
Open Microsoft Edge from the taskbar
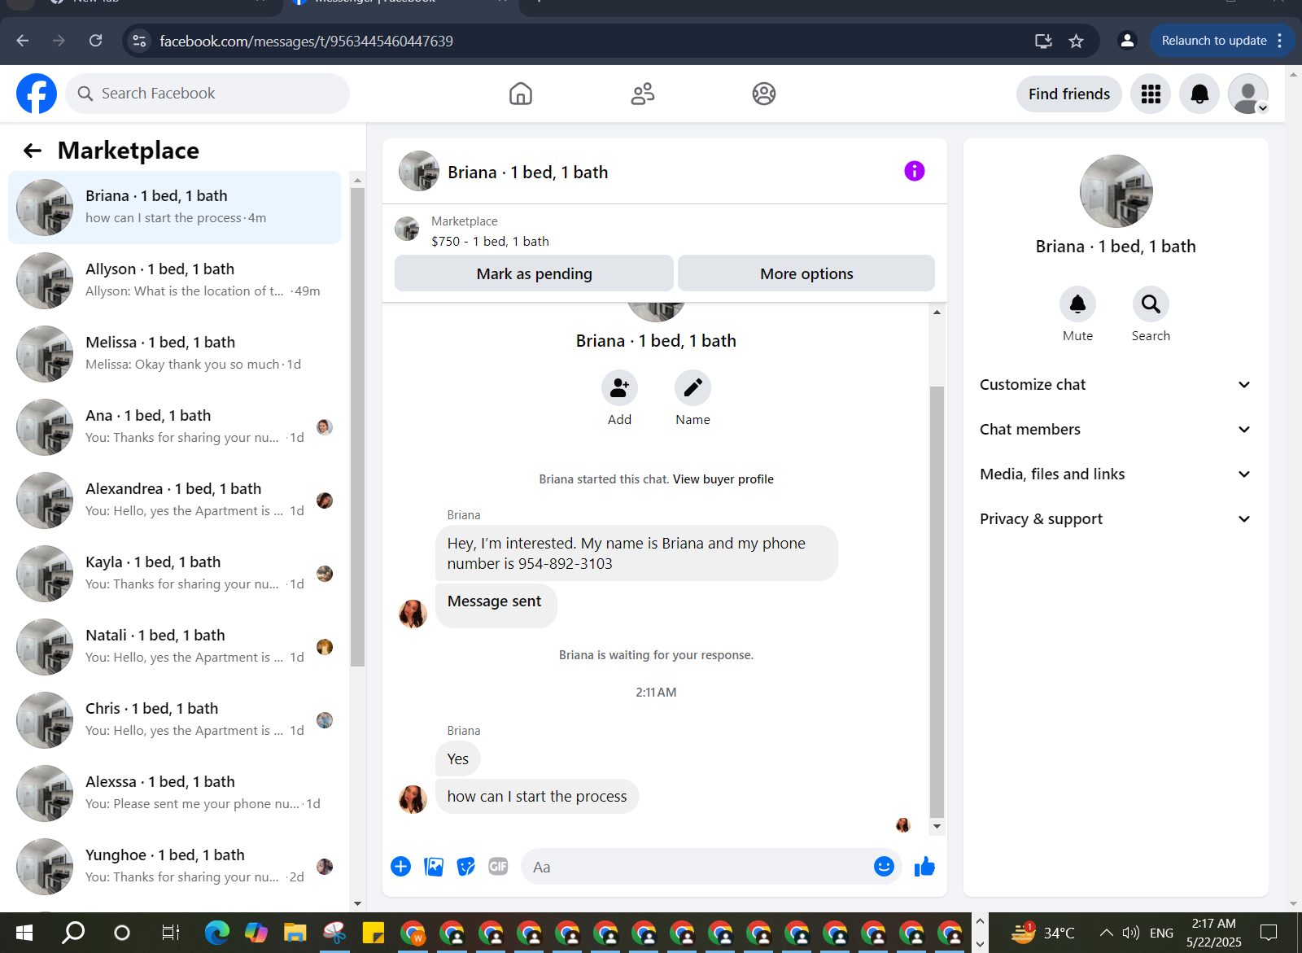point(217,933)
